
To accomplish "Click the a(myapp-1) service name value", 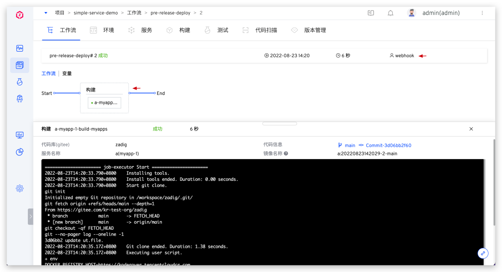I will click(127, 153).
